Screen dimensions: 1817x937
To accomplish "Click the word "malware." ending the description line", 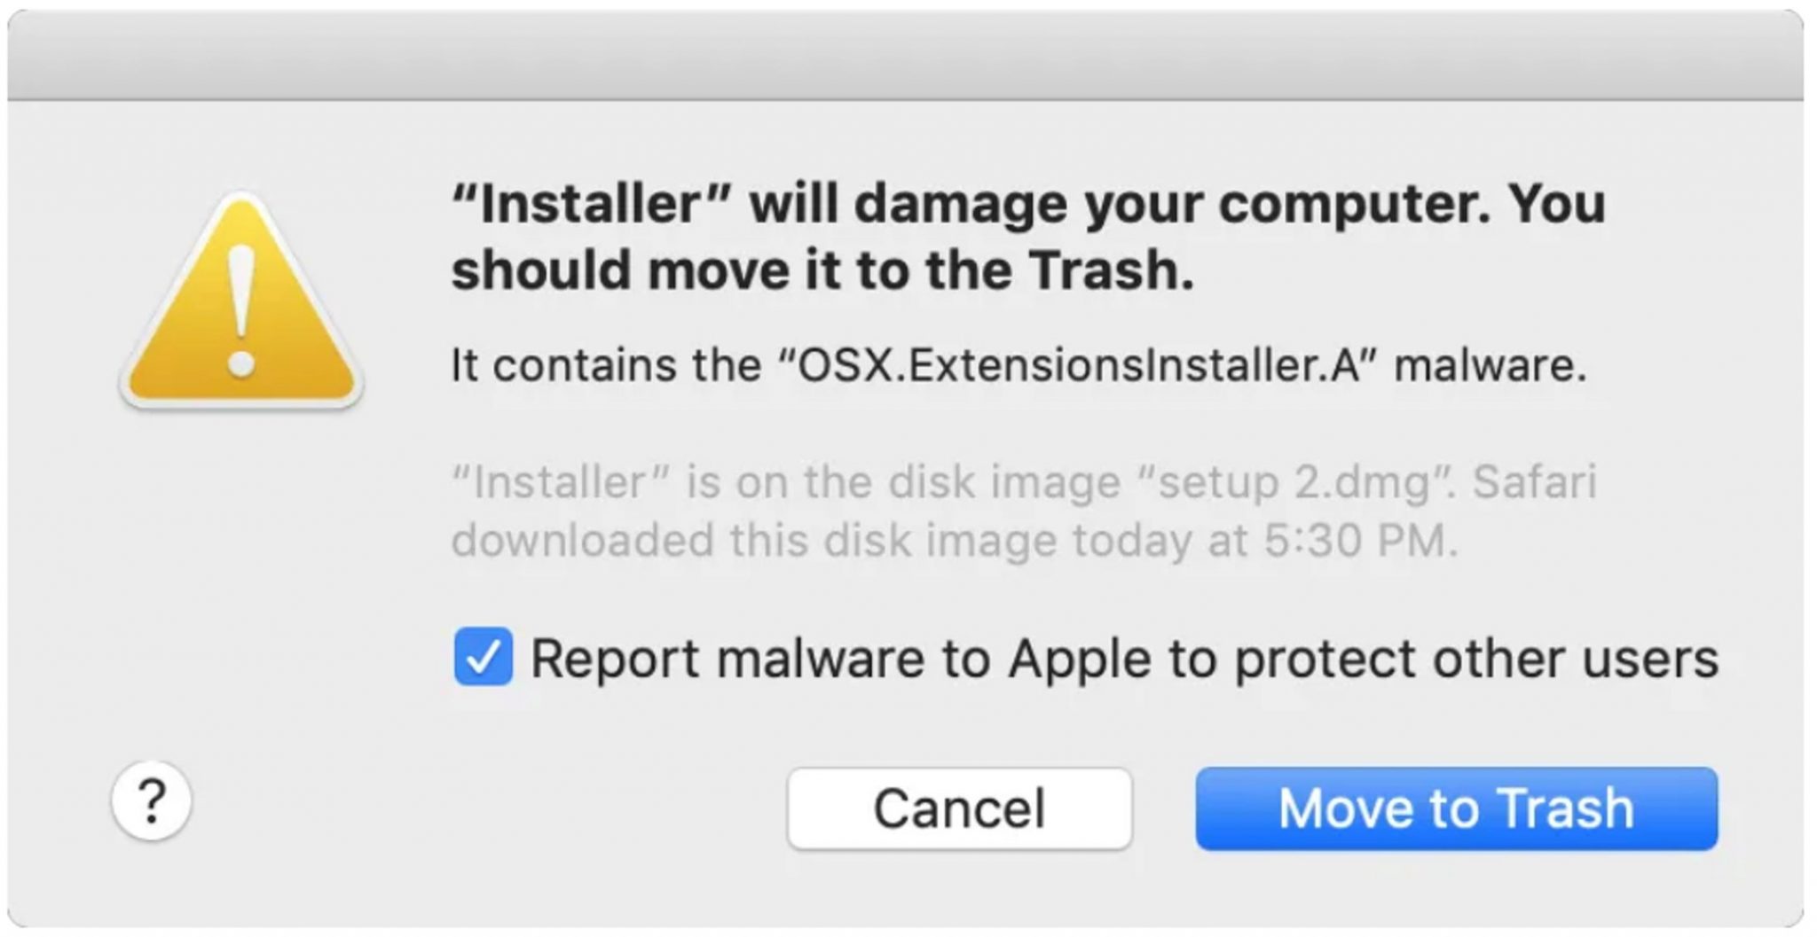I will [1490, 365].
